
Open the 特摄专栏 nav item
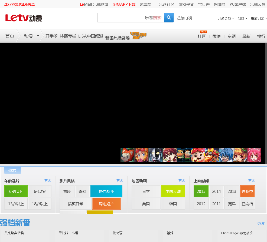(x=68, y=36)
